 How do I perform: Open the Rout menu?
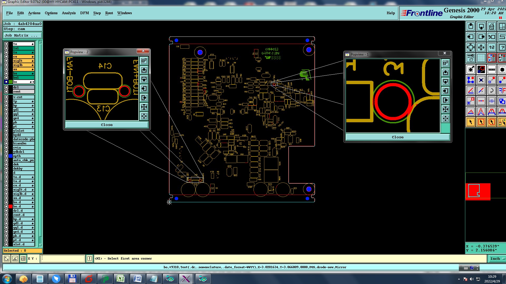pyautogui.click(x=109, y=13)
